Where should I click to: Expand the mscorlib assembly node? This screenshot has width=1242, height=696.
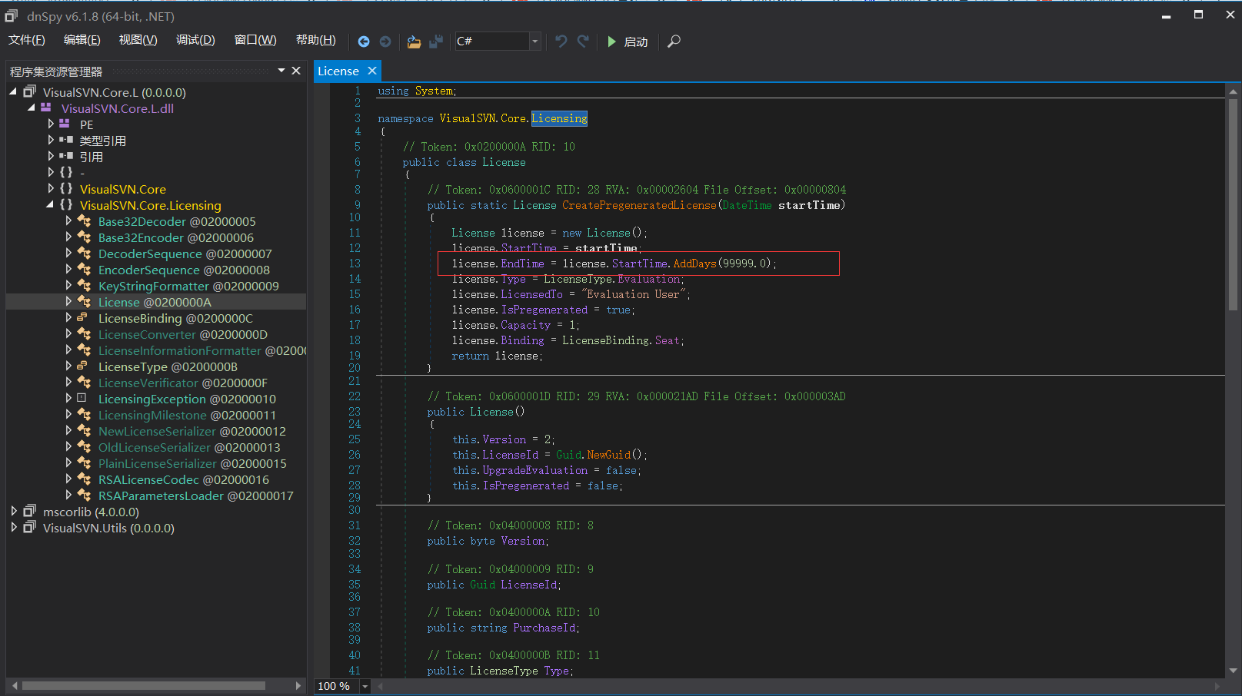14,512
